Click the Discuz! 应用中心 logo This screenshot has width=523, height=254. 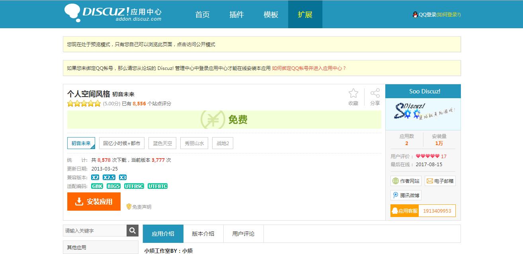pyautogui.click(x=113, y=13)
